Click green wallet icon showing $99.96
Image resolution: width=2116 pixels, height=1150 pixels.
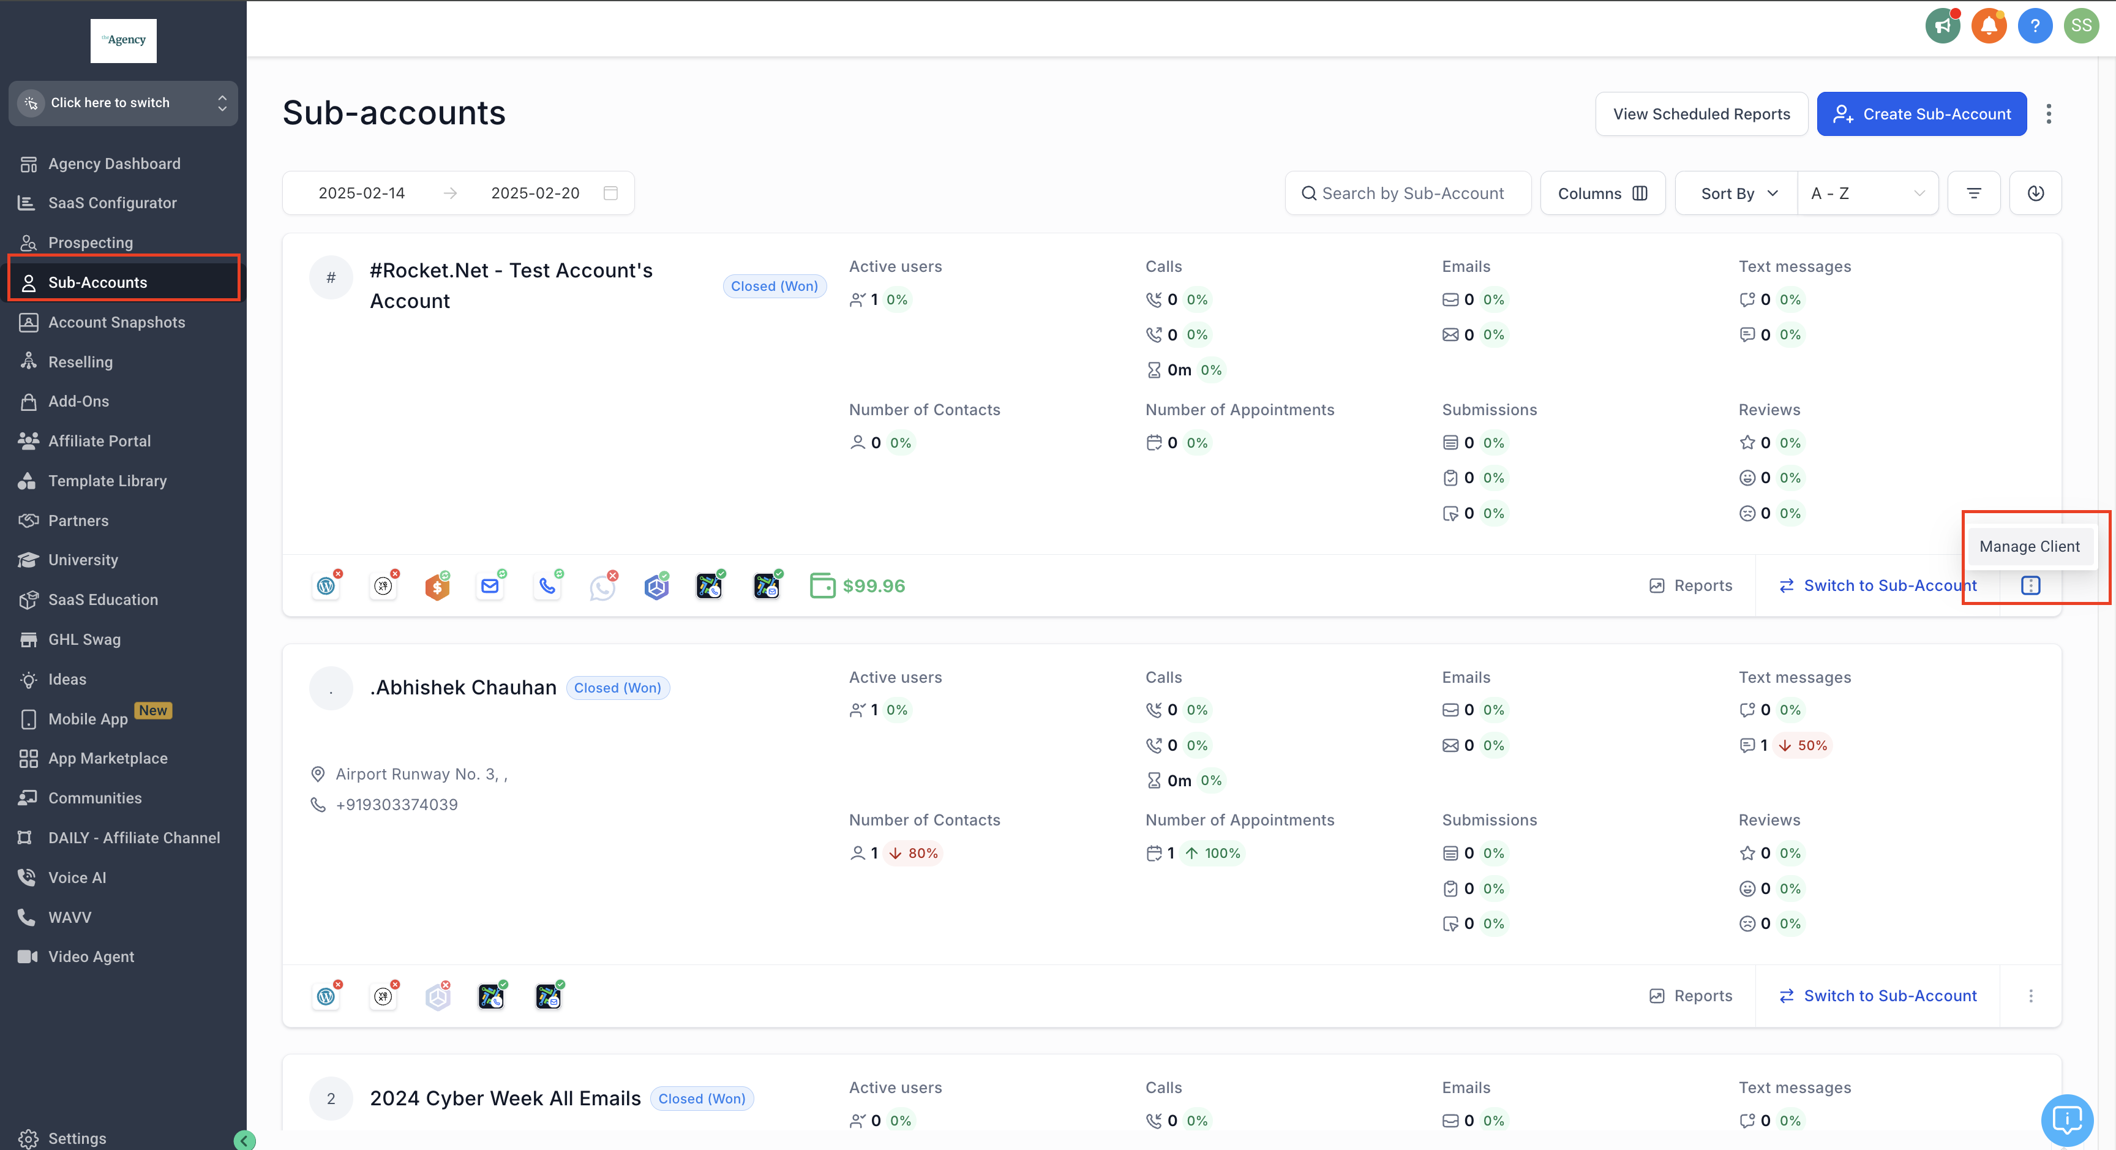[x=822, y=585]
